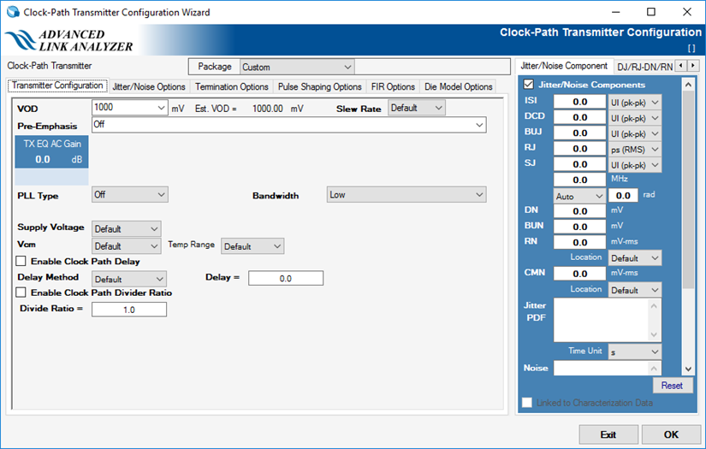Click the window title bar app icon
706x449 pixels.
11,12
